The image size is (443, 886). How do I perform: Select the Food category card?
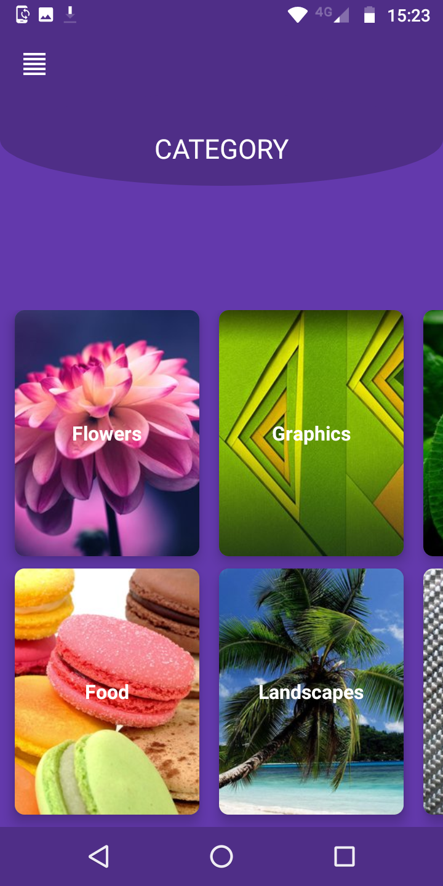107,692
